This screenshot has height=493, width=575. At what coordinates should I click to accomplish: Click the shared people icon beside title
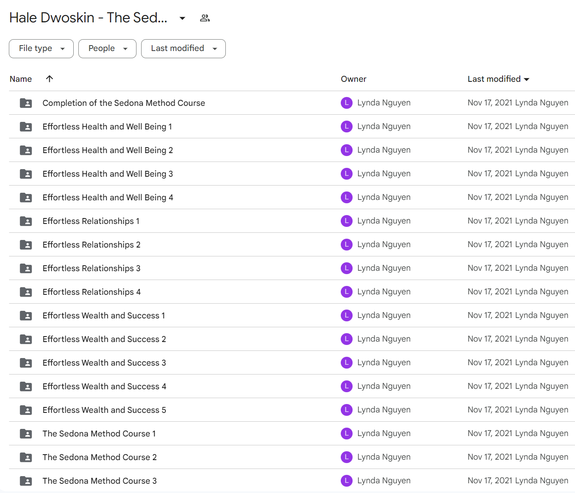(205, 18)
